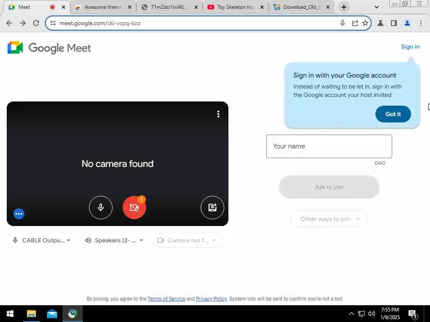Expand the Speakers output dropdown

[114, 240]
